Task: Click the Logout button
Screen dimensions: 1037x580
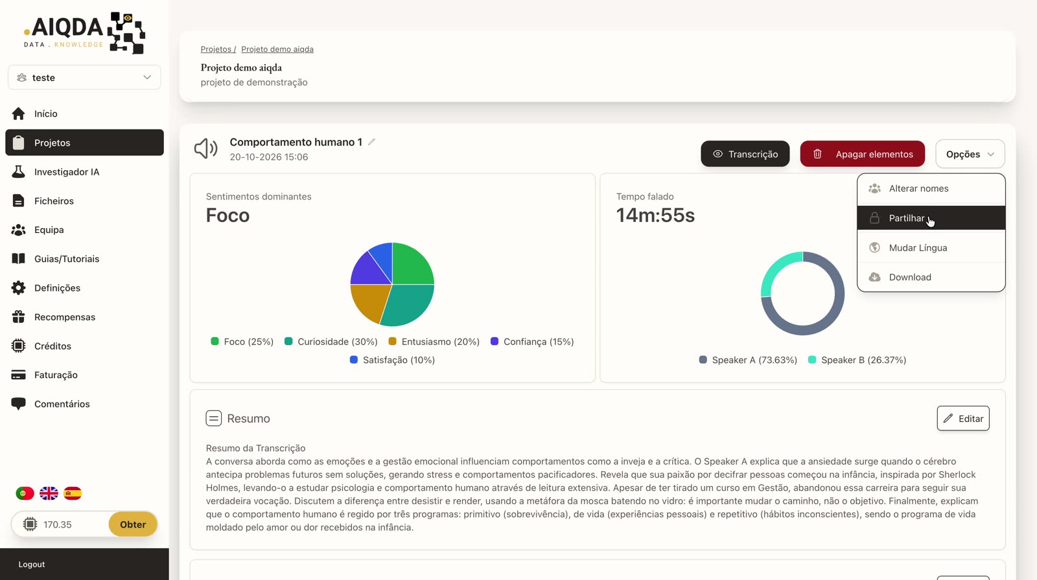Action: (32, 564)
